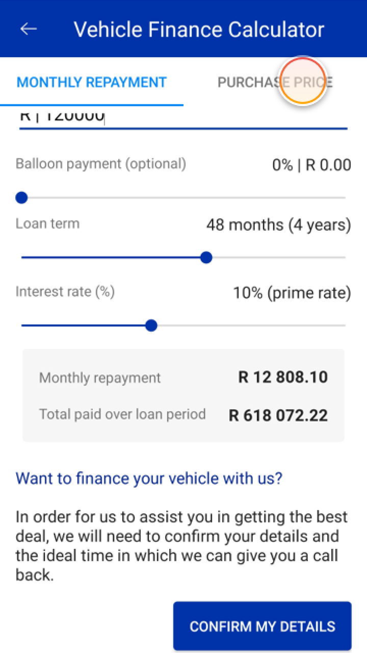
Task: Click the Balloon payment slider handle
Action: 21,197
